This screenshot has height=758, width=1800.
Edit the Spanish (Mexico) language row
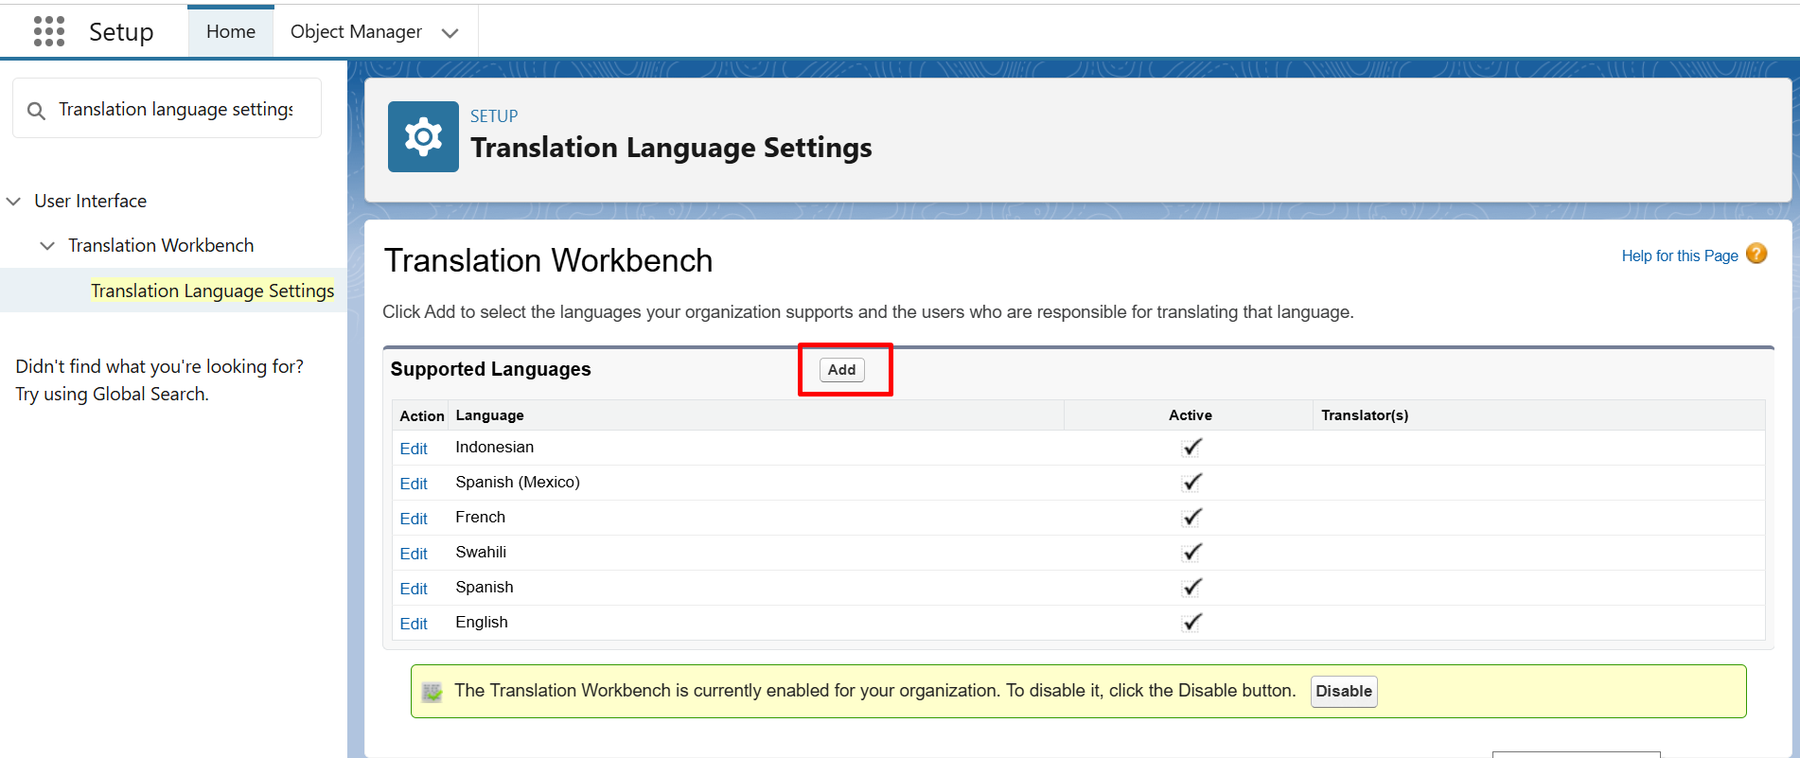(x=414, y=484)
